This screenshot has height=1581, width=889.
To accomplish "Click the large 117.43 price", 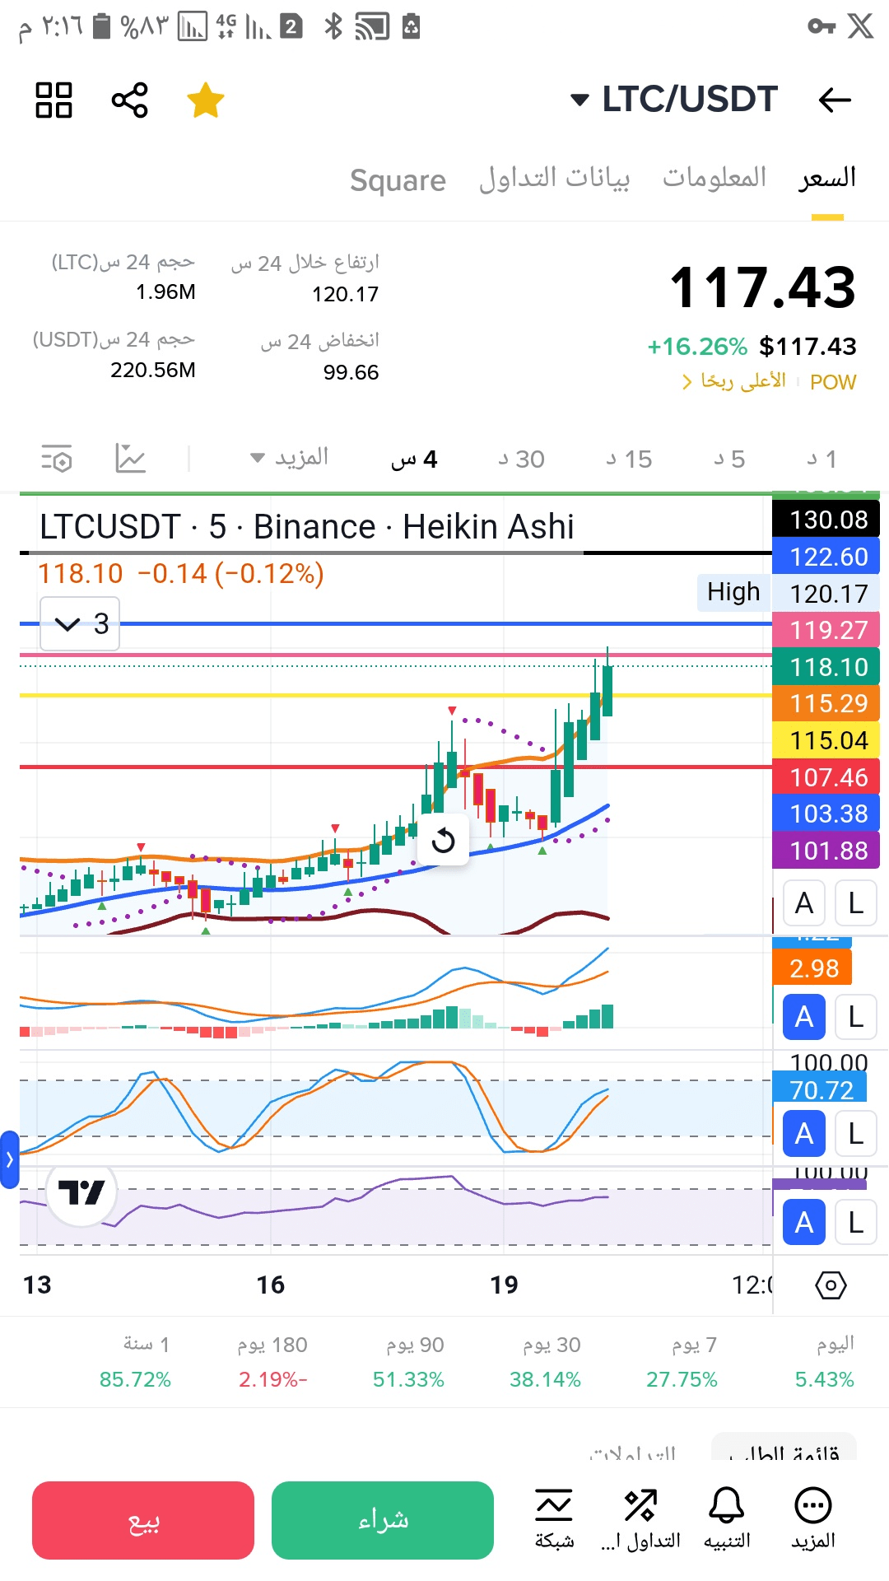I will pyautogui.click(x=762, y=287).
